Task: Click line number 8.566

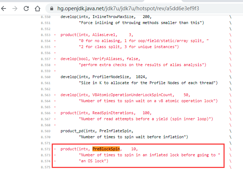Action: coord(46,113)
